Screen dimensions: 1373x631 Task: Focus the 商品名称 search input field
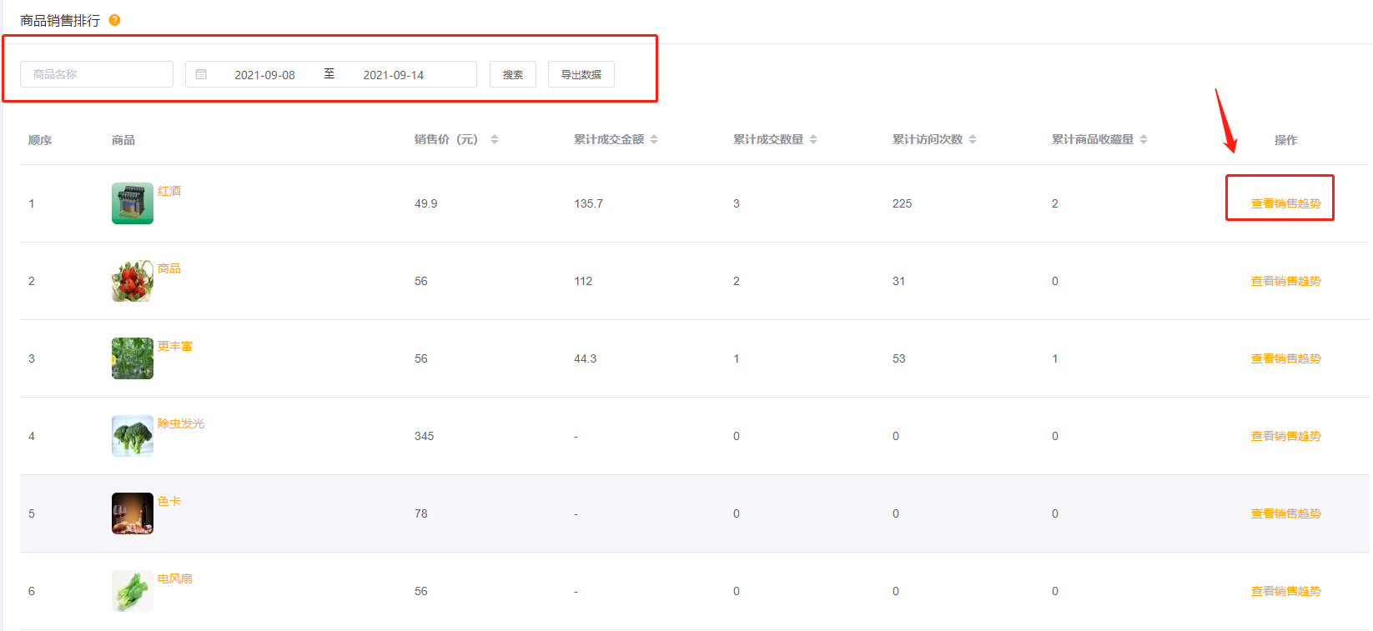(97, 74)
